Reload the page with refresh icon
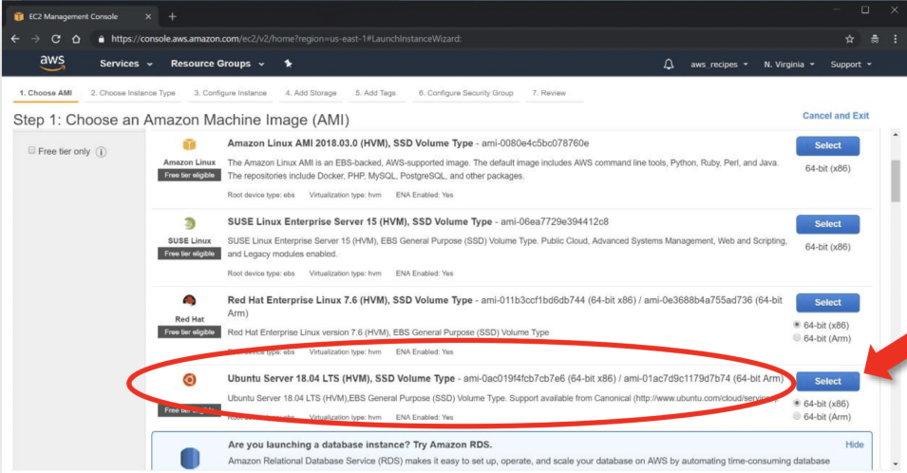Image resolution: width=907 pixels, height=473 pixels. coord(55,39)
